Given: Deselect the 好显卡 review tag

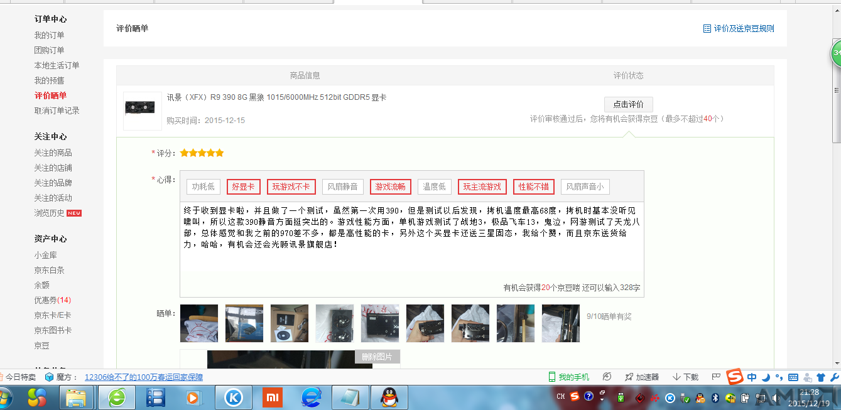Looking at the screenshot, I should pyautogui.click(x=244, y=186).
